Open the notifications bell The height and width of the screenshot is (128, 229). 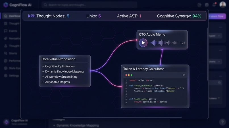[x=214, y=5]
